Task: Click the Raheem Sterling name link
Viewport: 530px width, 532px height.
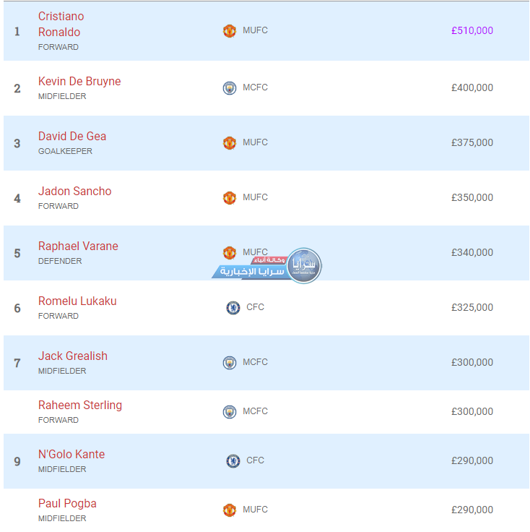Action: click(80, 406)
